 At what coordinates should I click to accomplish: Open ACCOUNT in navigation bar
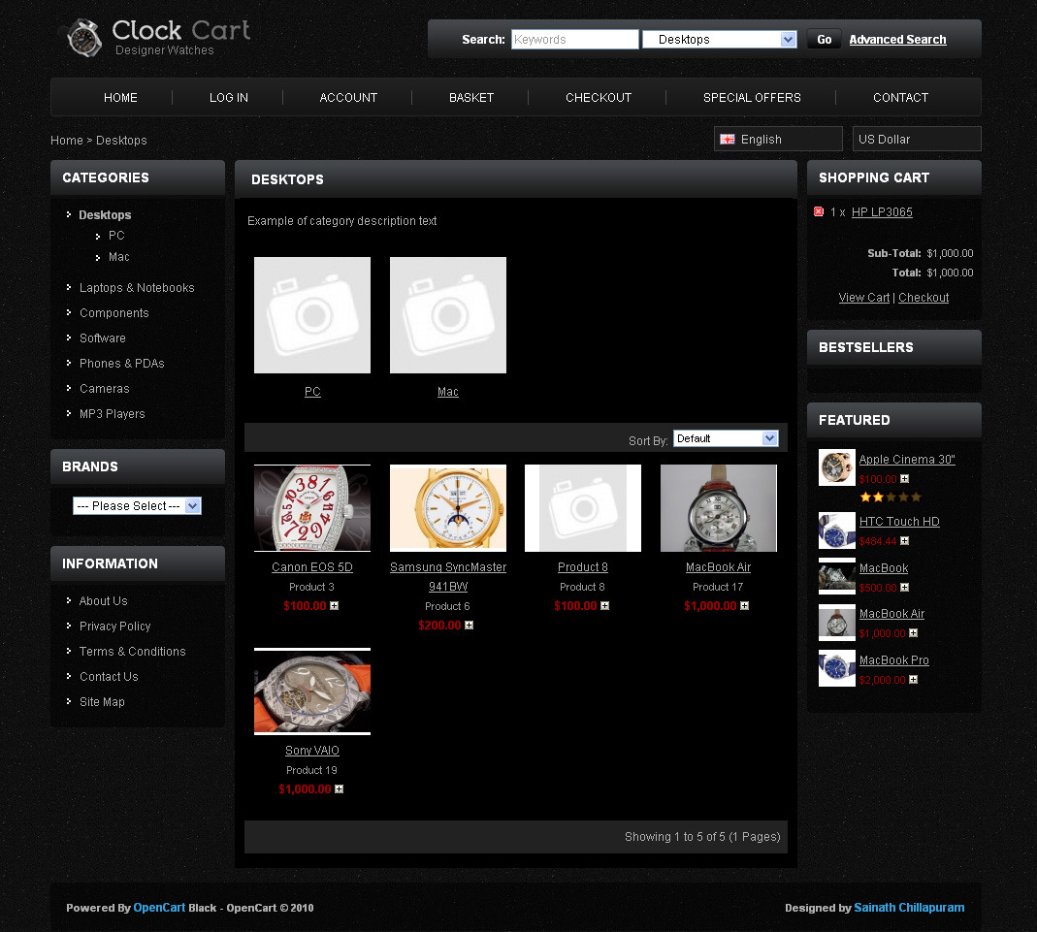pyautogui.click(x=348, y=97)
